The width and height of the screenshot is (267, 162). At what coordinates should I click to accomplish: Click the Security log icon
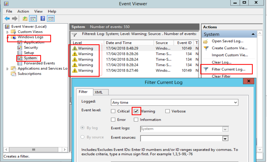(20, 47)
